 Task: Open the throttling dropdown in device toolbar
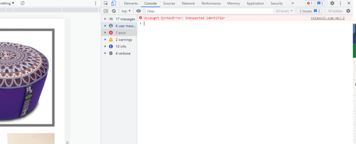point(7,4)
